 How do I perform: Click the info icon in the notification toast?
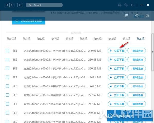110,116
